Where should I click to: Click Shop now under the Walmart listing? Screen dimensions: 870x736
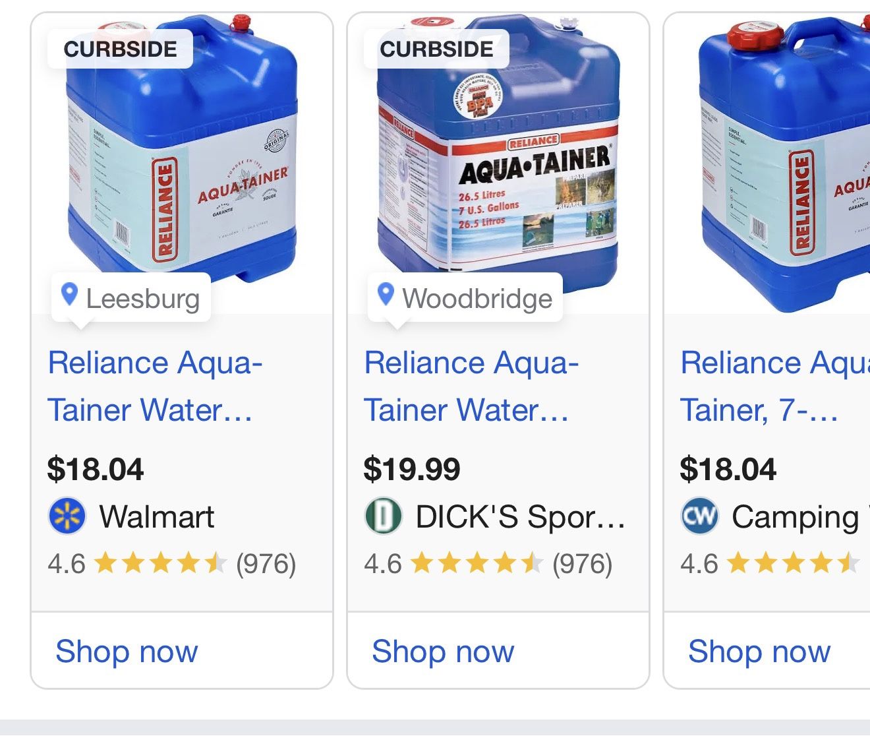click(126, 652)
